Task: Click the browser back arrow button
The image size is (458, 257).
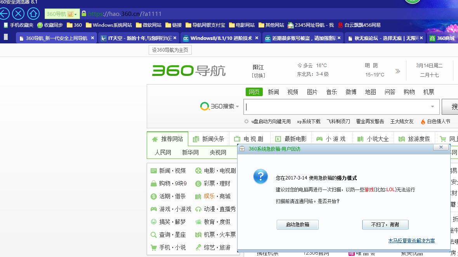Action: point(4,14)
